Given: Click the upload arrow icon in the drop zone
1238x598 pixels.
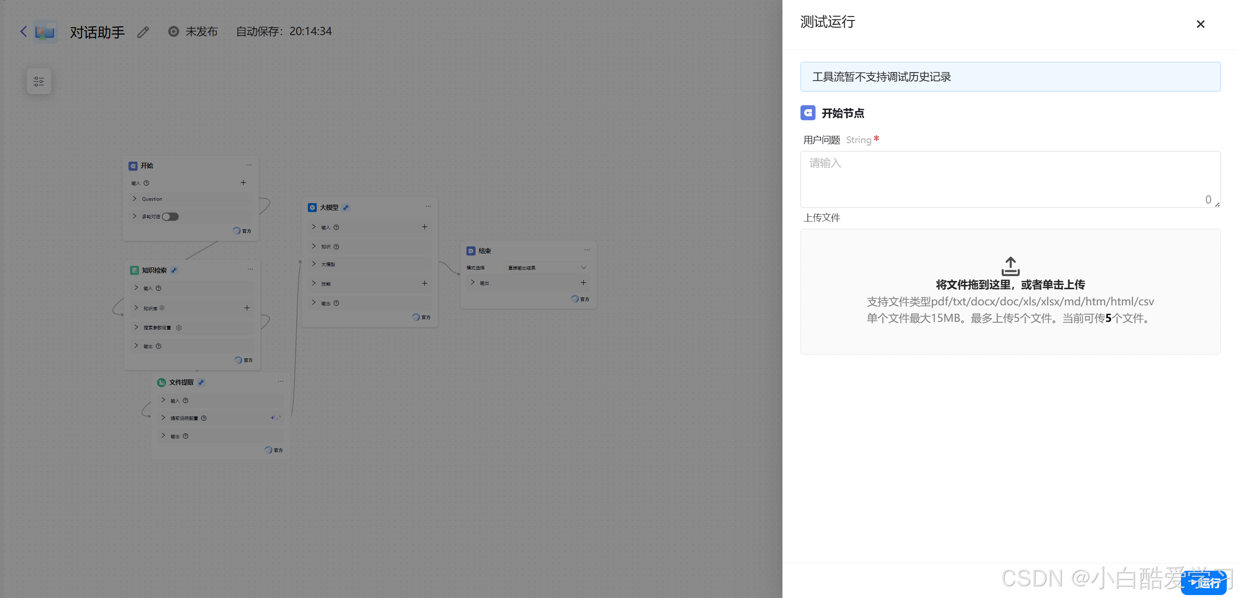Looking at the screenshot, I should pyautogui.click(x=1010, y=266).
